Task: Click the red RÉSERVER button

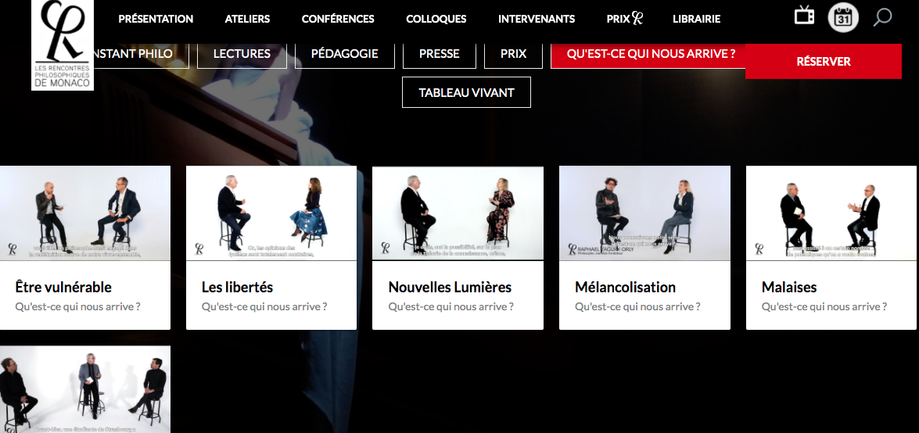Action: [x=823, y=62]
